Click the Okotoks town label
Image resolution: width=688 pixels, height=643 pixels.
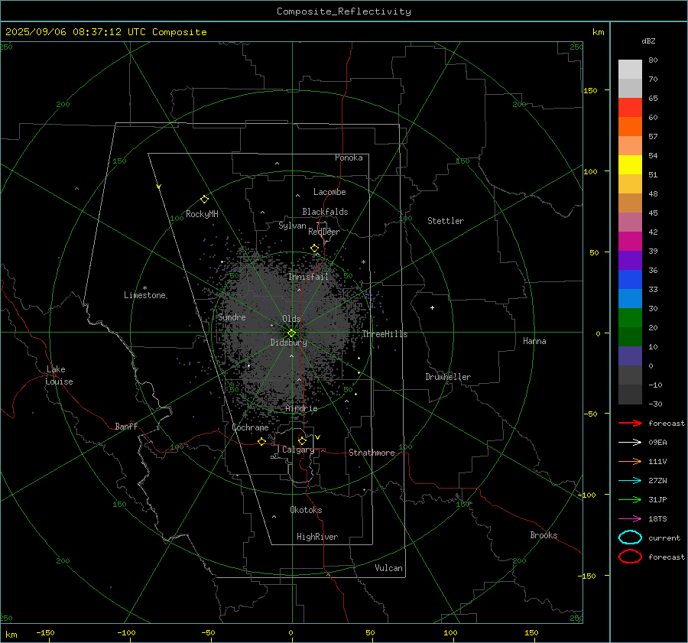coord(306,510)
